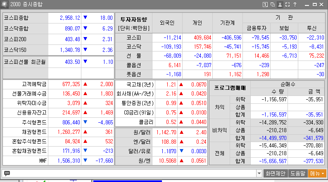Screen dimensions: 328x182
Task: Click the 선물거래예수금 label
Action: click(x=29, y=94)
